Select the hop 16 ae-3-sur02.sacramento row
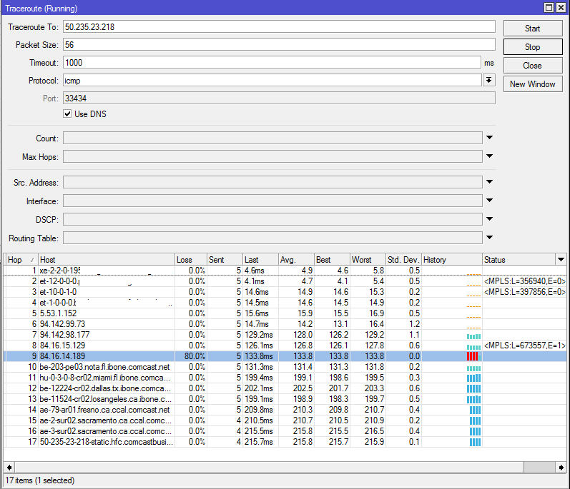This screenshot has height=489, width=570. pos(285,431)
